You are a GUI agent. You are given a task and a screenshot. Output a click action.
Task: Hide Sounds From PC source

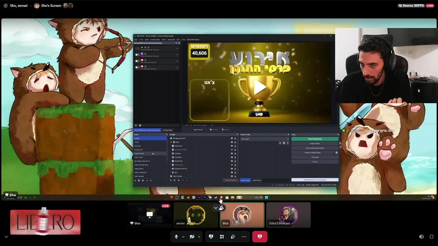coord(232,168)
